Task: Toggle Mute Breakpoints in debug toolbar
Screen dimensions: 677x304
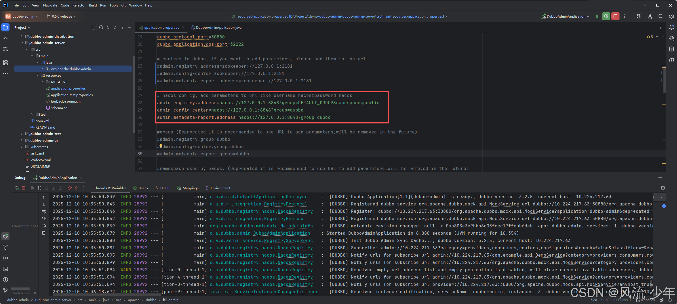Action: pos(77,188)
